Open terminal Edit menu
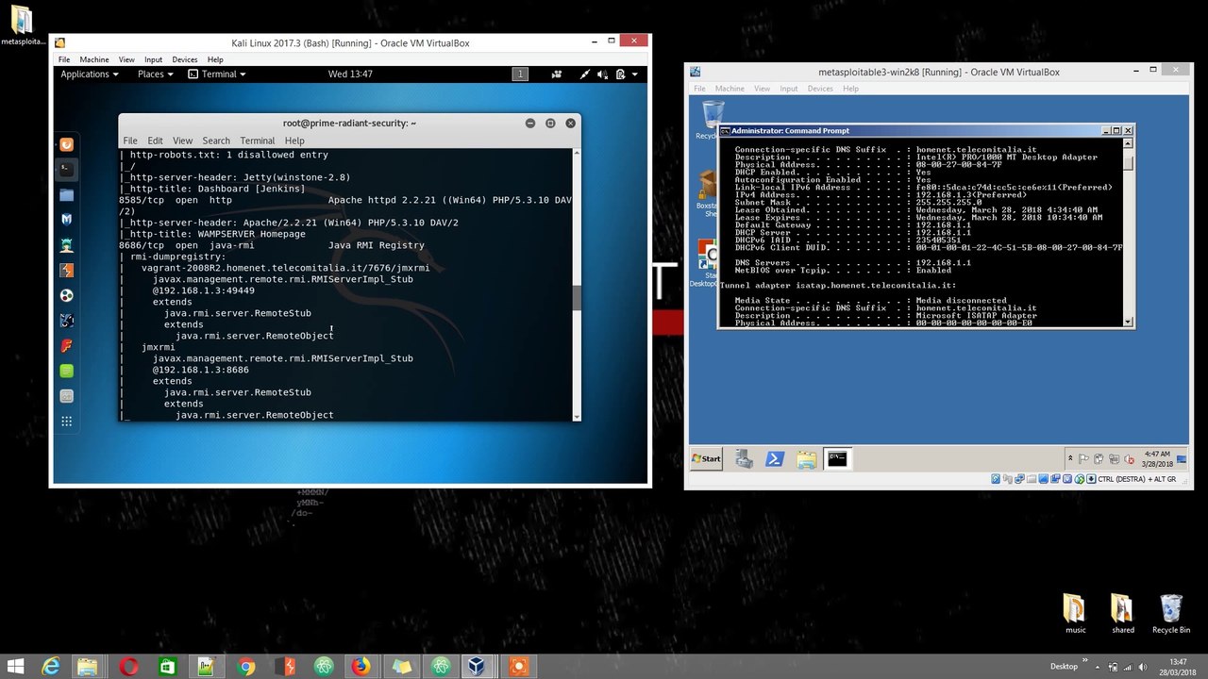 pos(155,141)
